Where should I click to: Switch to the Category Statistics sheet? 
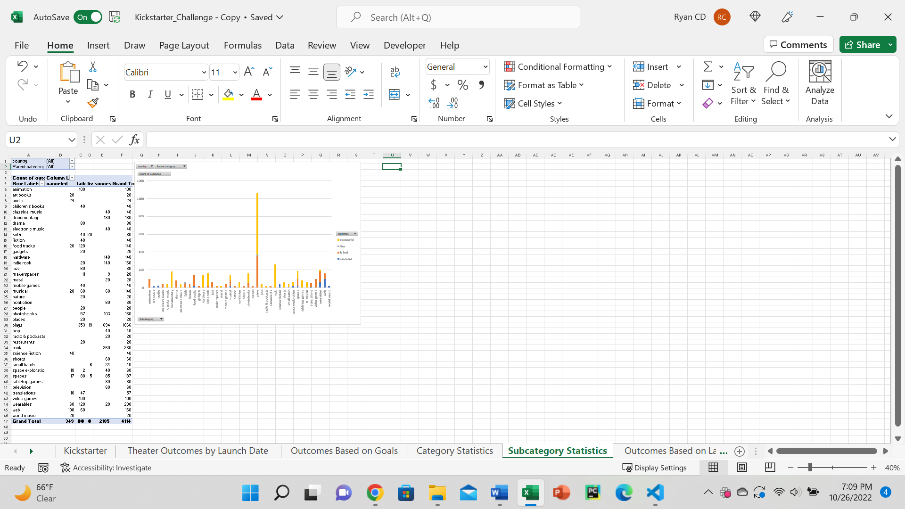[x=454, y=451]
